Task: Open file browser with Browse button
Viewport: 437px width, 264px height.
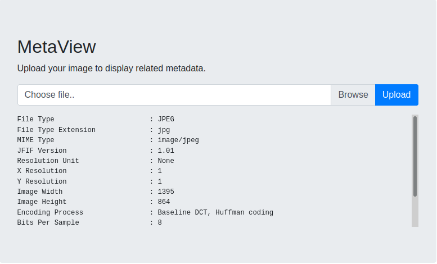Action: pos(353,95)
